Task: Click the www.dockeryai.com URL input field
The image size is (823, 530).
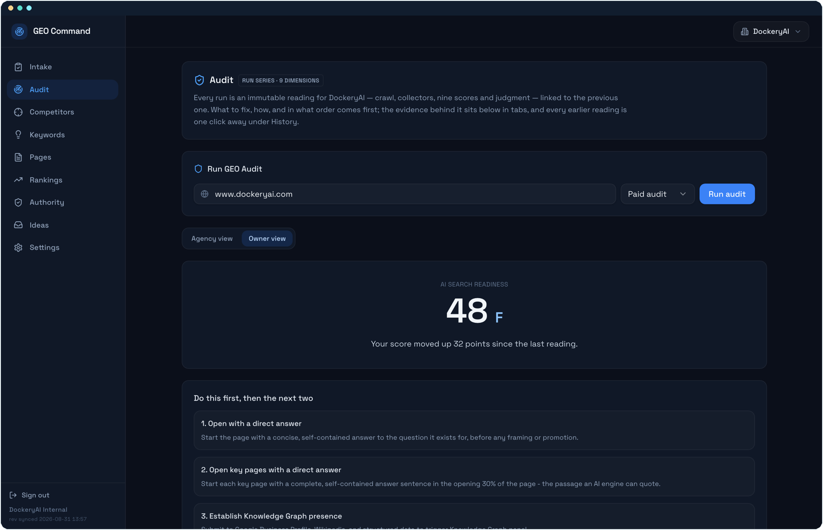Action: click(405, 194)
